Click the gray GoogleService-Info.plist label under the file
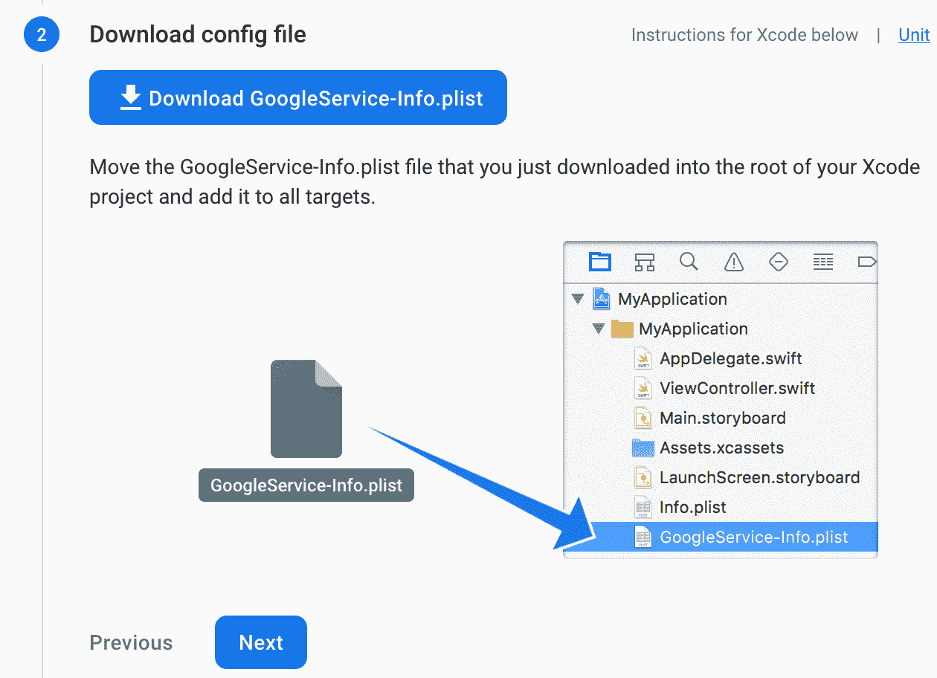Image resolution: width=937 pixels, height=678 pixels. coord(306,485)
